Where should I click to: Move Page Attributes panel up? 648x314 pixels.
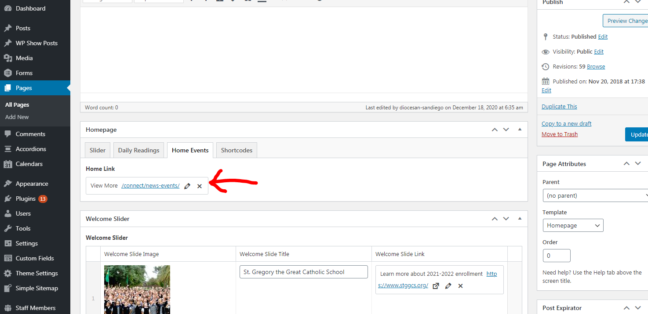(626, 164)
